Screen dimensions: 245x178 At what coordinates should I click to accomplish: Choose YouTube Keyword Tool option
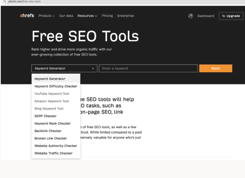pos(56,94)
